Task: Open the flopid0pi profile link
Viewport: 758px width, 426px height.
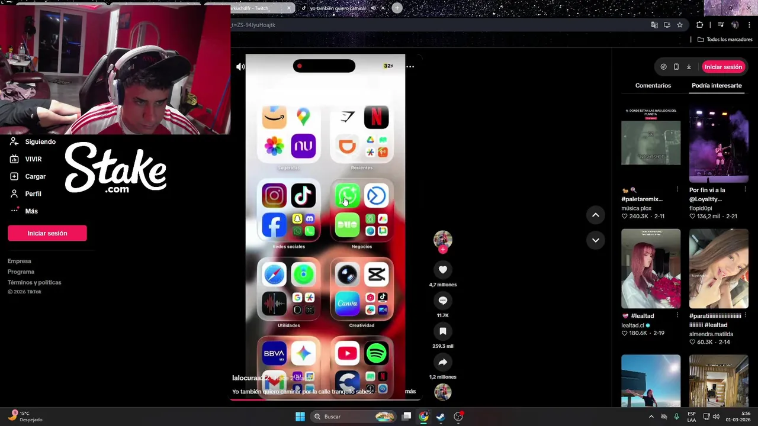Action: pyautogui.click(x=701, y=208)
